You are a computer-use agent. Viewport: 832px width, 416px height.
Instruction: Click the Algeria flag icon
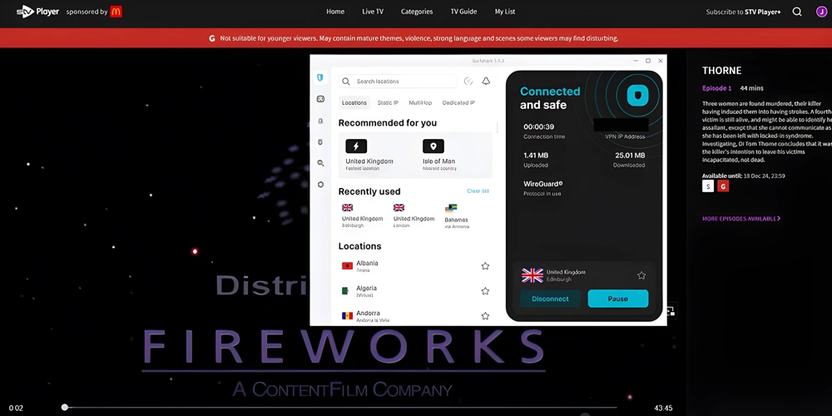click(347, 290)
